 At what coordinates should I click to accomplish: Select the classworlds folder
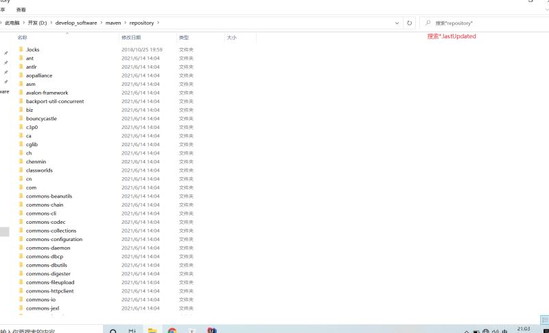[39, 170]
